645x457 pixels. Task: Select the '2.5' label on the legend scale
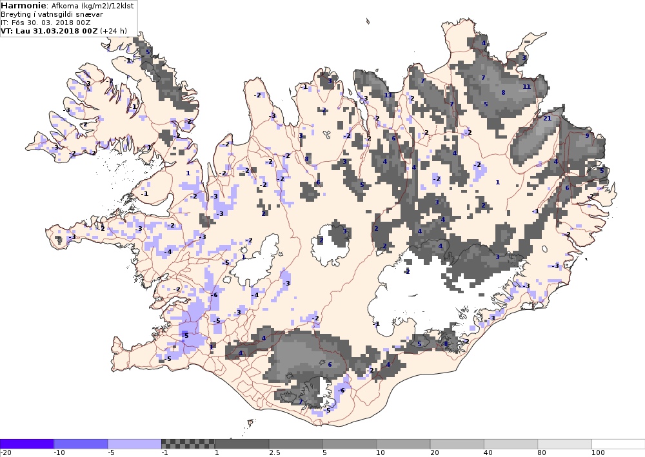point(274,453)
